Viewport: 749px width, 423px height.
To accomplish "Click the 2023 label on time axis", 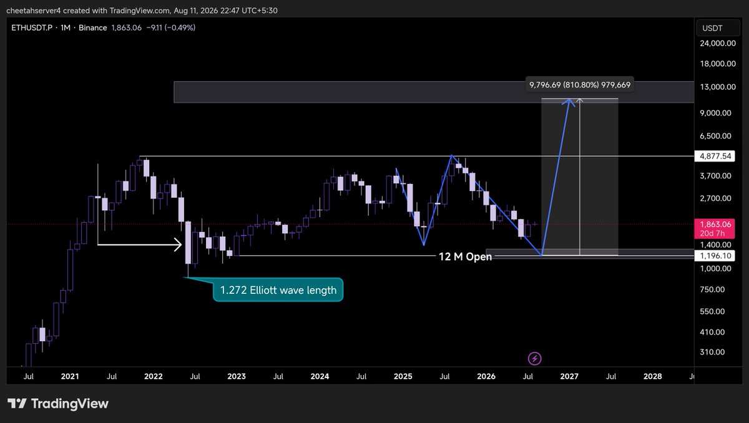I will (x=237, y=377).
